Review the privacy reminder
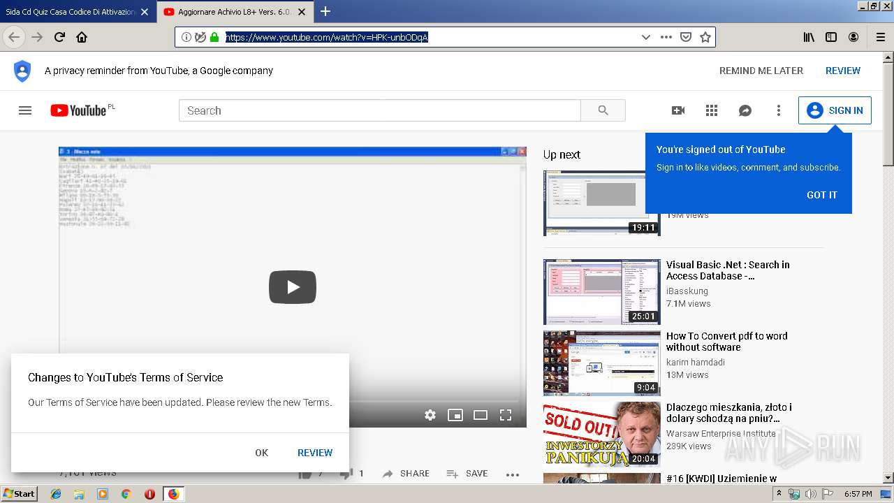The image size is (894, 503). (x=843, y=71)
